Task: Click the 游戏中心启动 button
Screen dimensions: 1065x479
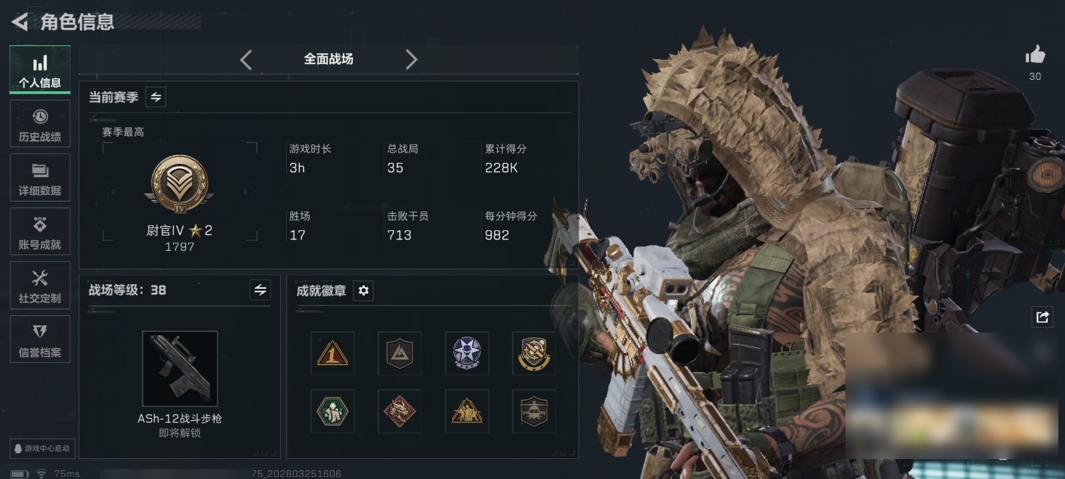Action: pos(42,448)
